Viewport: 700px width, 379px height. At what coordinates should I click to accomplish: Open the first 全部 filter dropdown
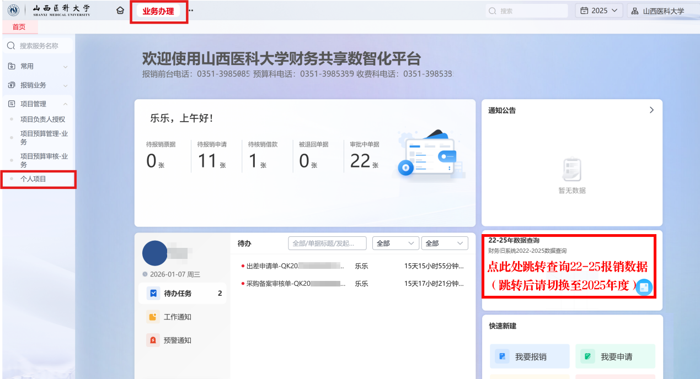396,243
